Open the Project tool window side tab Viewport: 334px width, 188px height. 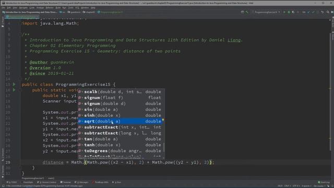[3, 22]
